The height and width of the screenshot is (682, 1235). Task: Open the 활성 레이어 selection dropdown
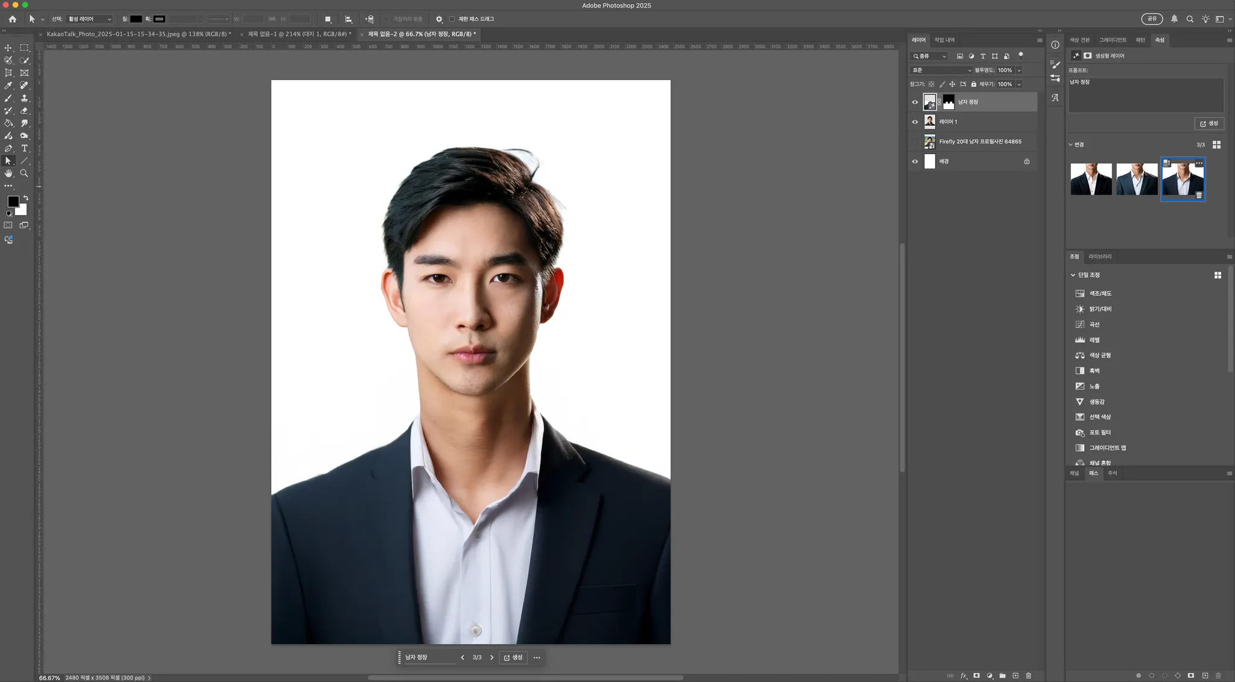click(x=89, y=19)
